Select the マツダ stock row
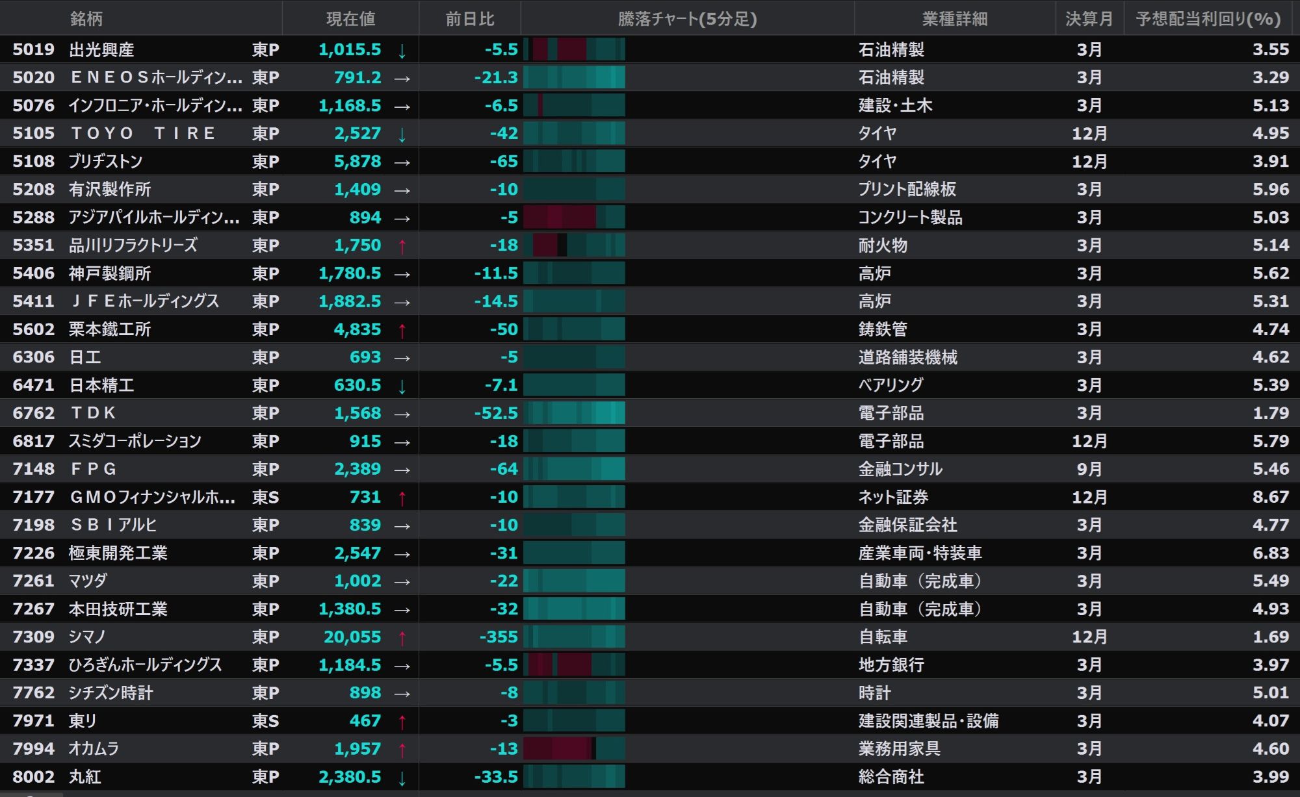 pos(650,580)
